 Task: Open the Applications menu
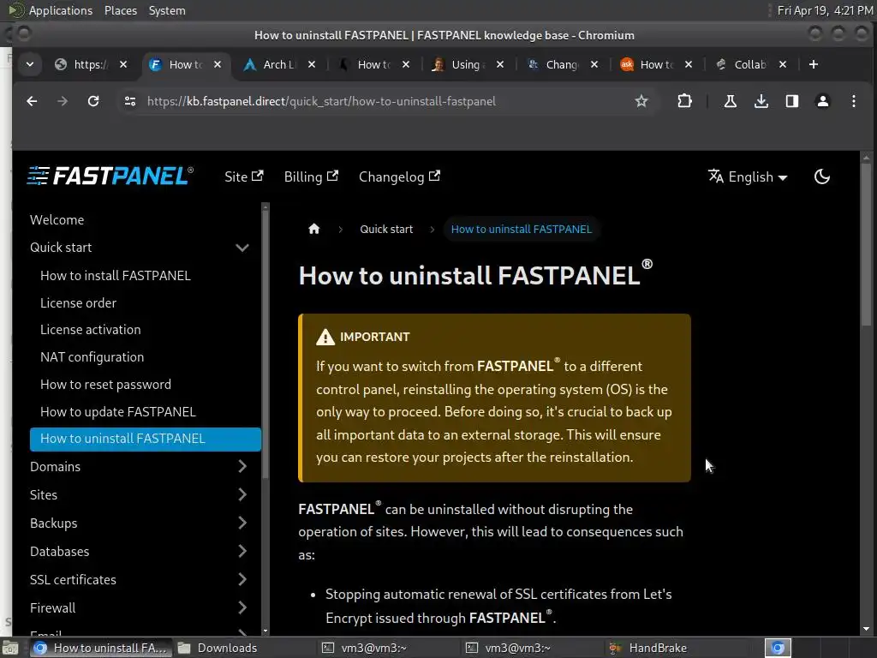coord(61,10)
